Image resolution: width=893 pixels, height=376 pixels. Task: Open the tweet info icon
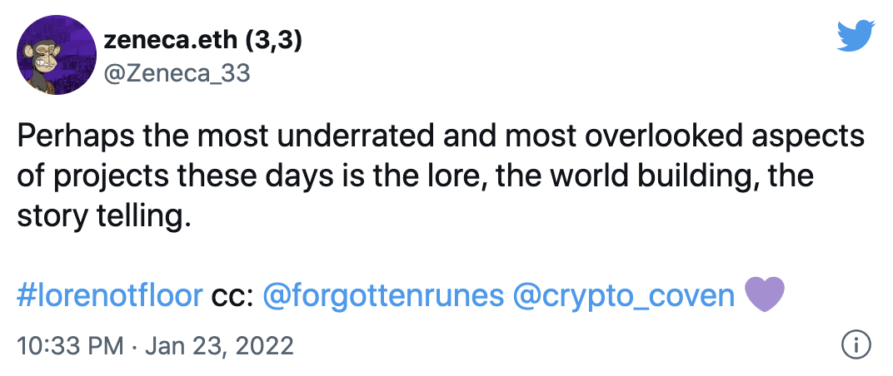click(856, 344)
